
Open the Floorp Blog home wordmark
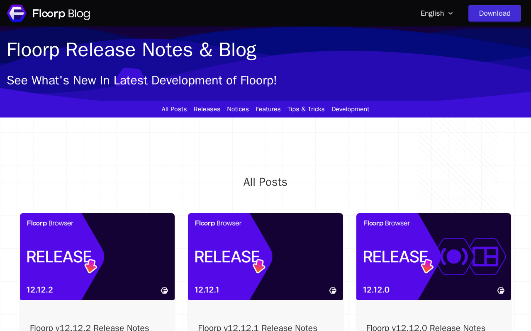61,14
